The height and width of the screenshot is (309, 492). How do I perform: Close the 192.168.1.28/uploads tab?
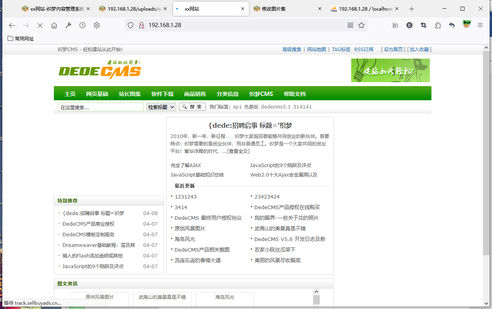(165, 9)
